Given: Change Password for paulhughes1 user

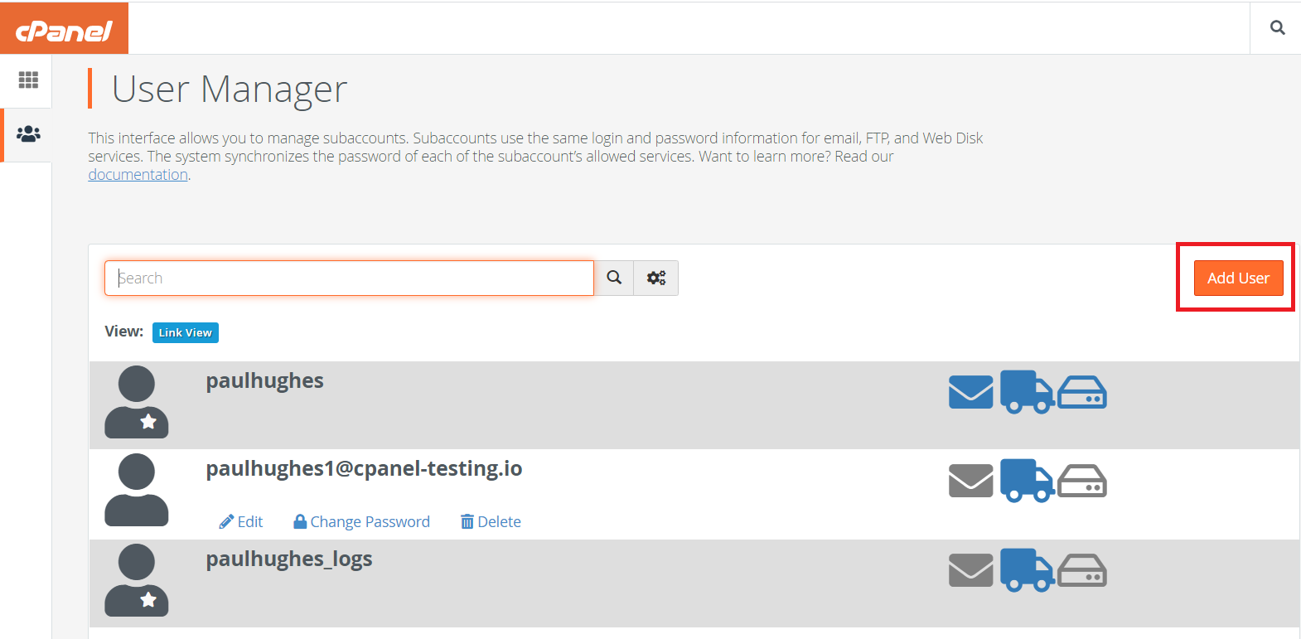Looking at the screenshot, I should 362,521.
